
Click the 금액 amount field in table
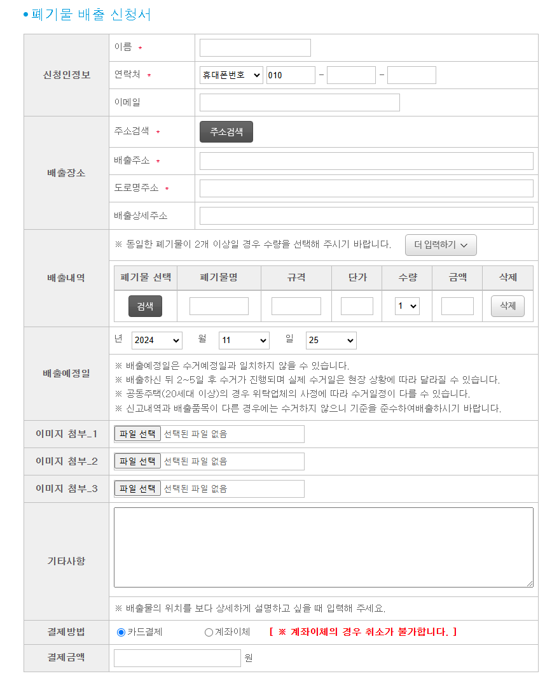click(457, 306)
